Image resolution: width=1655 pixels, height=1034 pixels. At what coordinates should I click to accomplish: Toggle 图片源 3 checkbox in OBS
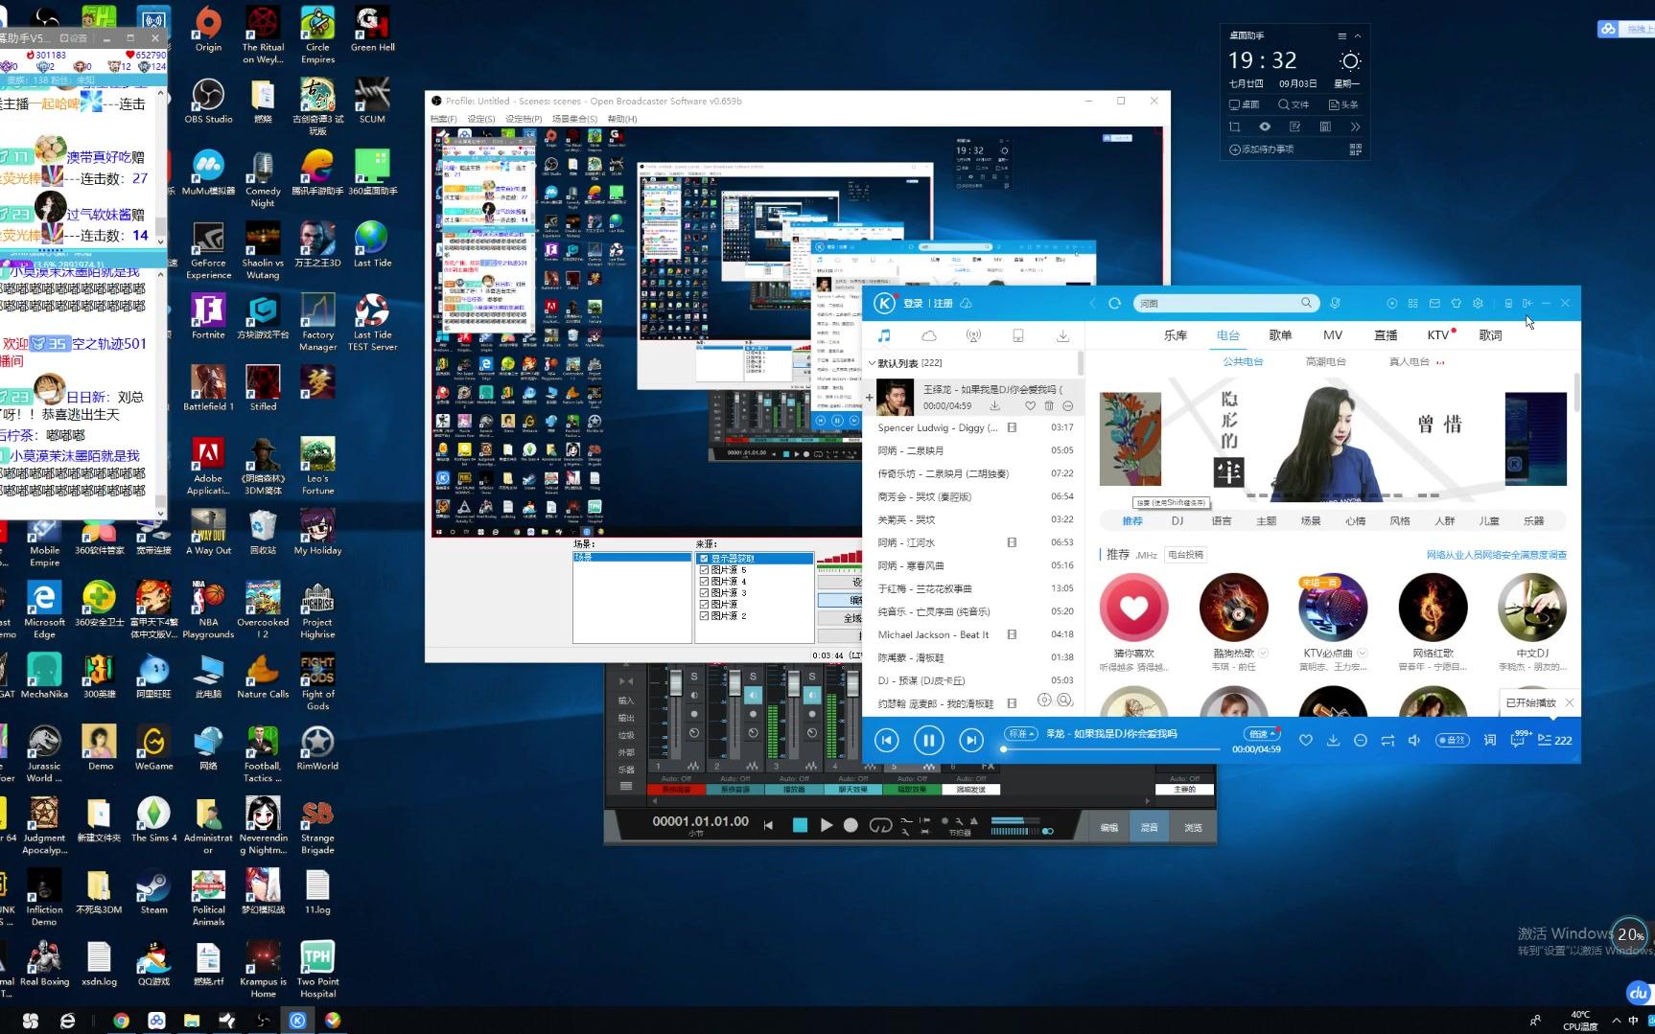[704, 592]
